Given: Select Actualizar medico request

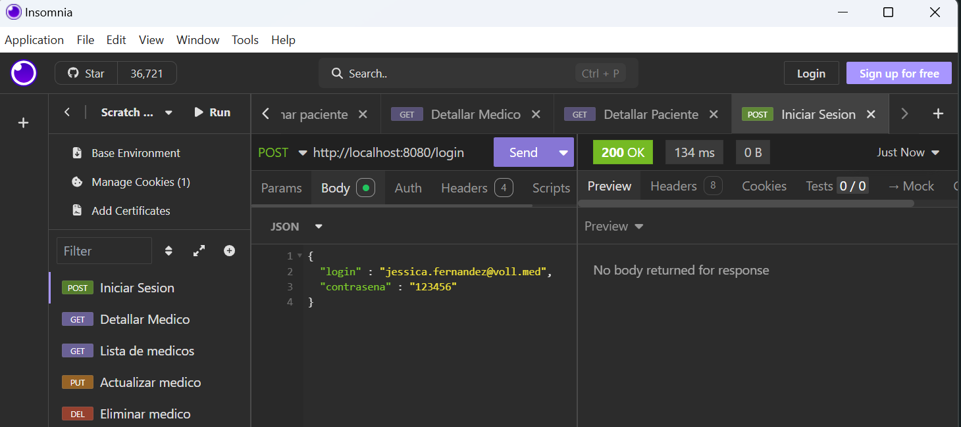Looking at the screenshot, I should pyautogui.click(x=150, y=382).
